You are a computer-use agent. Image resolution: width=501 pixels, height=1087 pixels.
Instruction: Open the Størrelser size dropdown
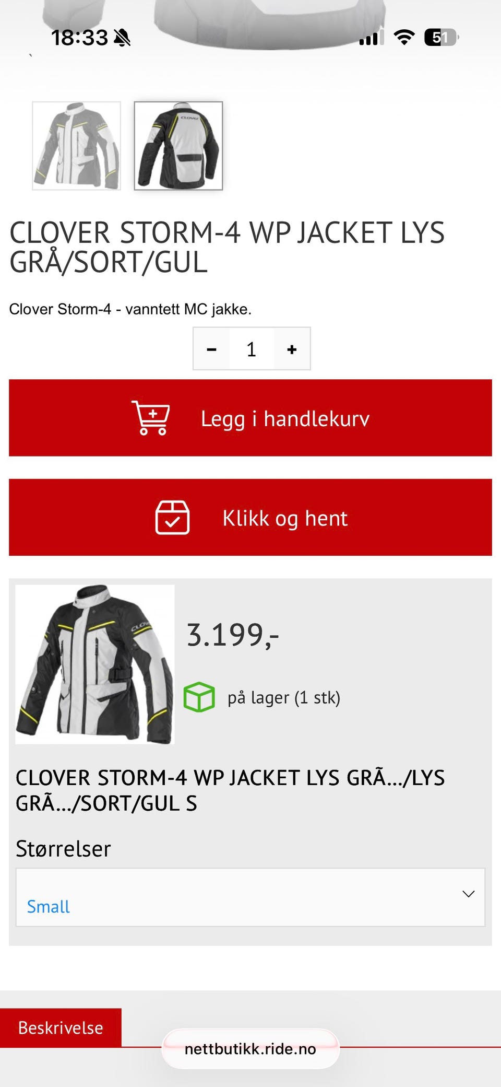pyautogui.click(x=250, y=897)
